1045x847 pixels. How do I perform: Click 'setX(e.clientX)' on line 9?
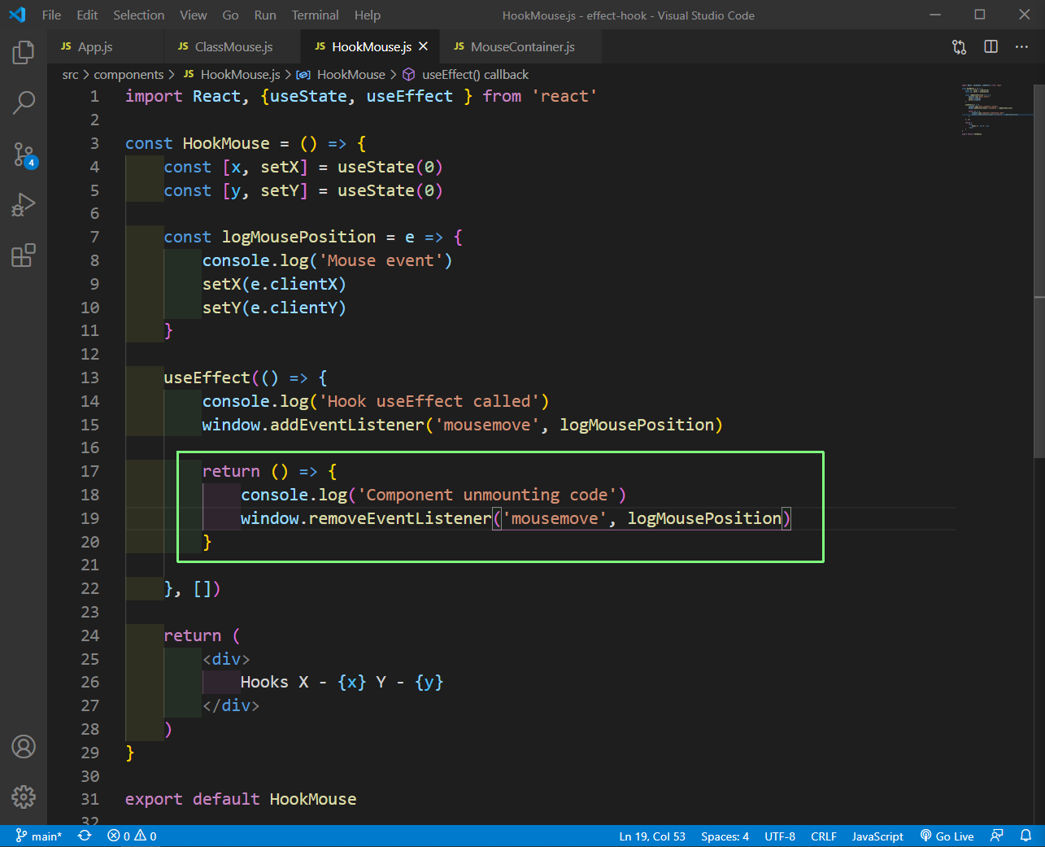274,284
